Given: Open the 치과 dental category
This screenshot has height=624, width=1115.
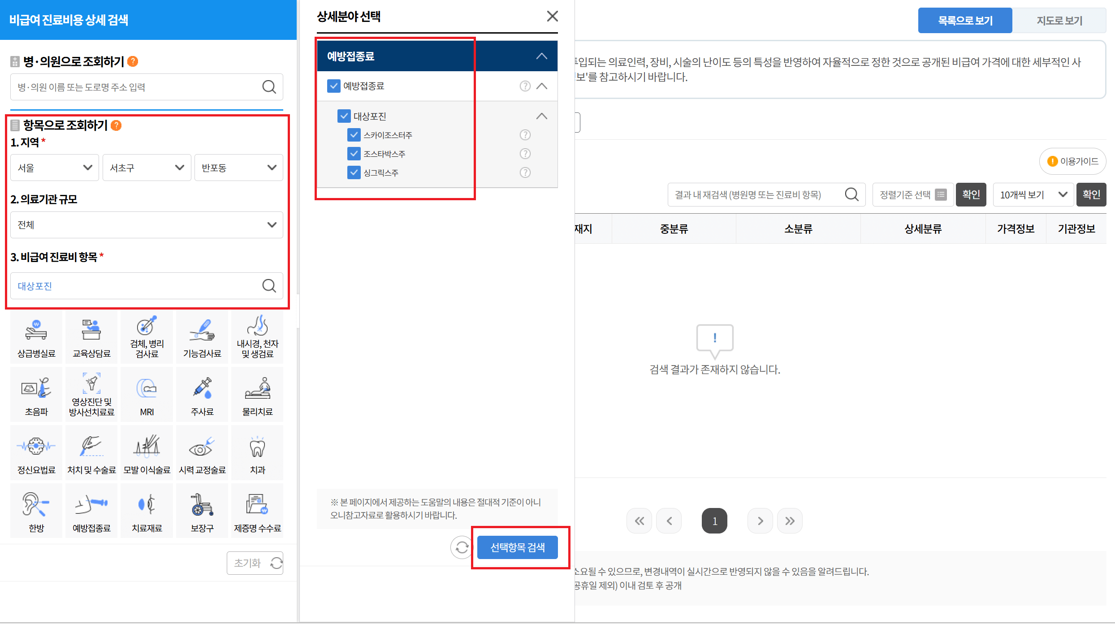Looking at the screenshot, I should (x=257, y=452).
